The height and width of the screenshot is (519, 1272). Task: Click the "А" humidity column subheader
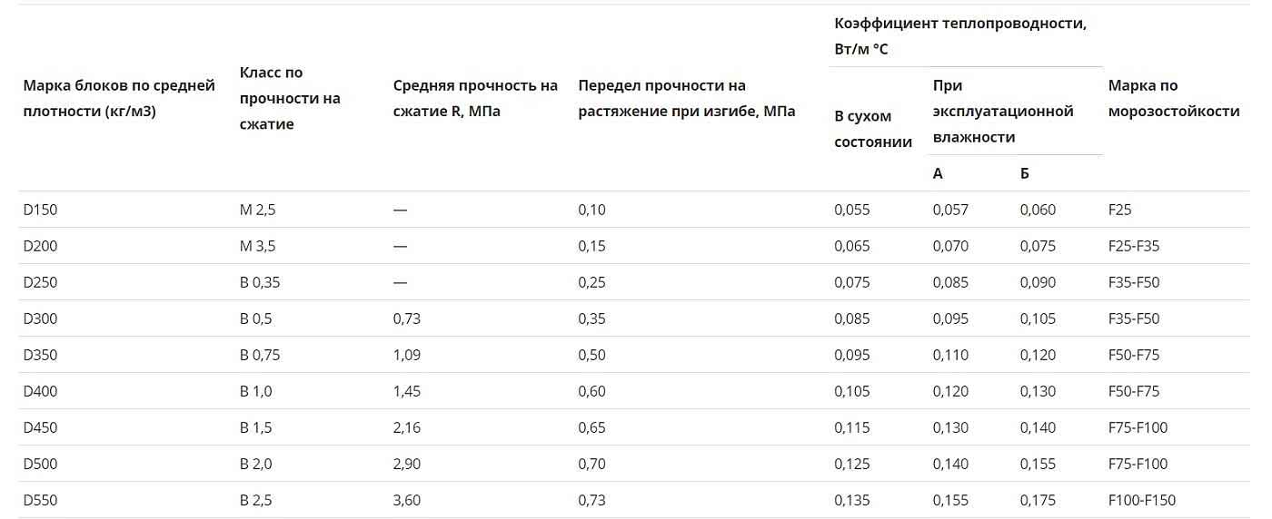(x=938, y=173)
